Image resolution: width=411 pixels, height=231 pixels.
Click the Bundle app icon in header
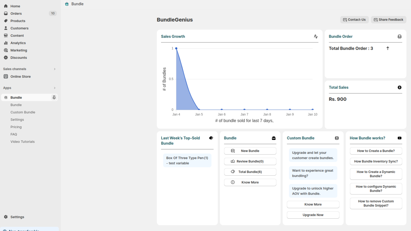click(x=67, y=4)
